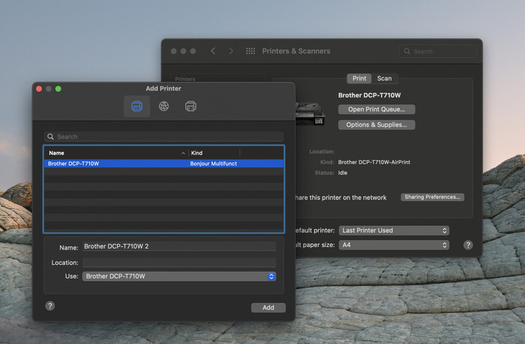Open Sharing Preferences
The height and width of the screenshot is (344, 525).
[x=432, y=197]
